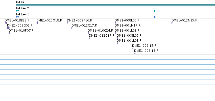Select the arrow marker under DME1-012N15.F

[172, 23]
